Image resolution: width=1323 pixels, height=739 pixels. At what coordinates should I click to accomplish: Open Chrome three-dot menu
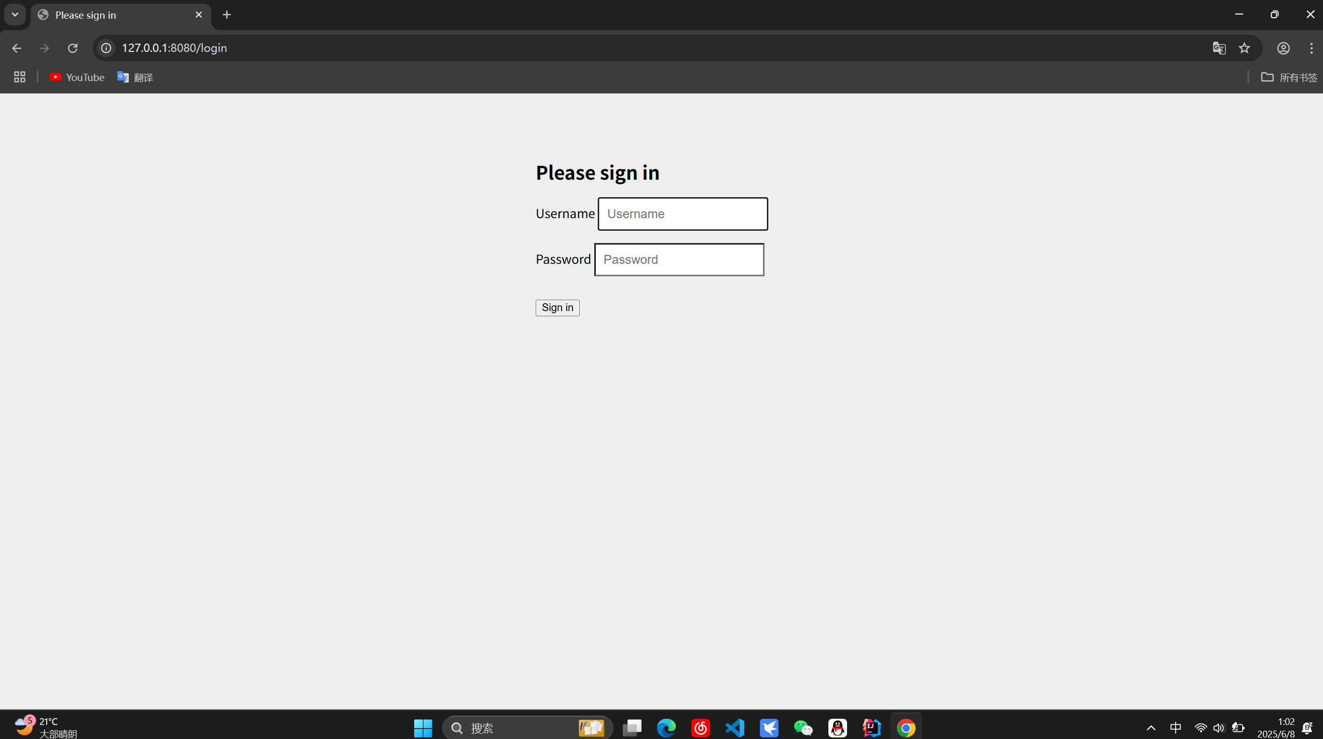[x=1311, y=48]
